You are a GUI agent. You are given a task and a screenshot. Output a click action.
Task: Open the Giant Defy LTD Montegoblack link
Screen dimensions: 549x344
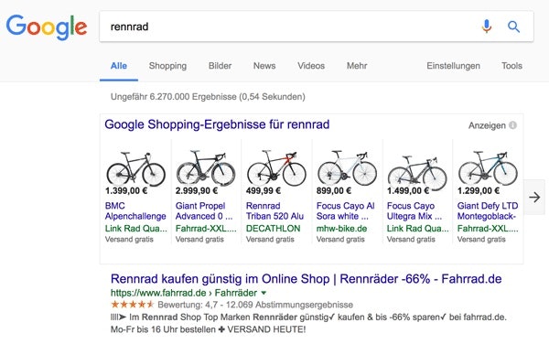point(488,211)
